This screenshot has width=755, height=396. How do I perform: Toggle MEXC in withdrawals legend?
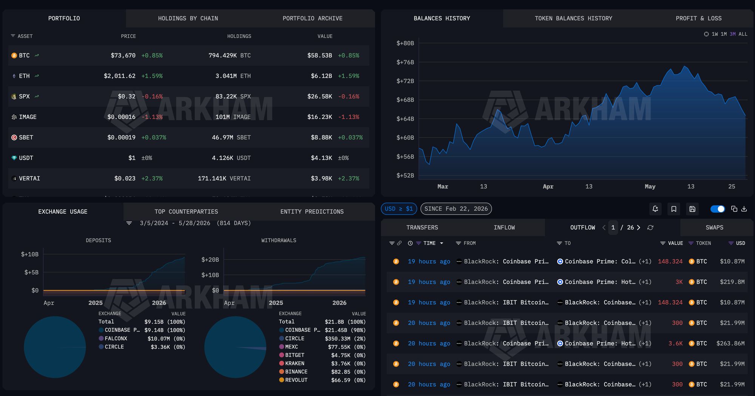point(288,347)
